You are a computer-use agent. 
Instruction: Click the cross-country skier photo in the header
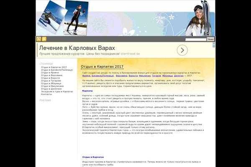[x=76, y=18]
